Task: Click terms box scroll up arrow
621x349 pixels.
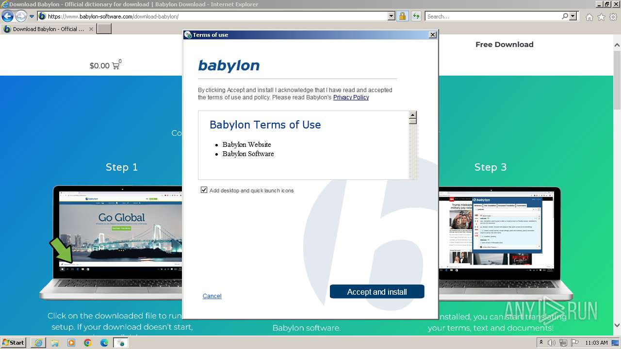Action: point(412,115)
